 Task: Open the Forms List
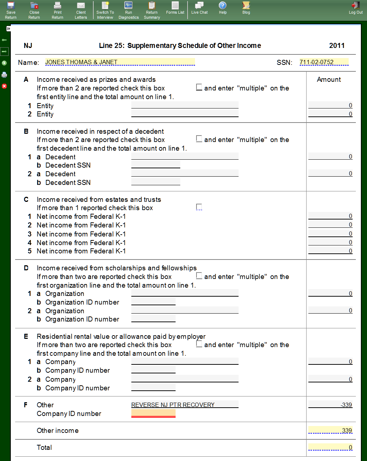tap(175, 8)
